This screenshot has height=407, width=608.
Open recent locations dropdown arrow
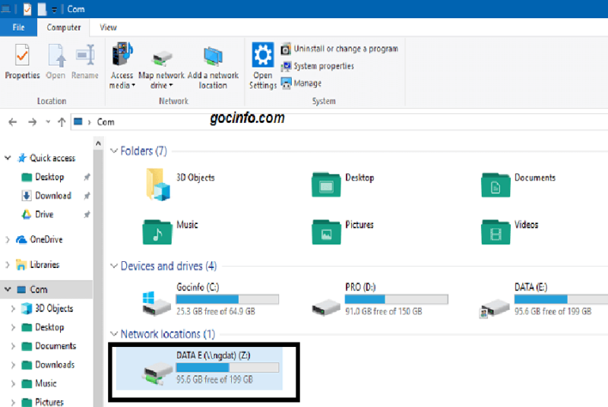point(48,122)
